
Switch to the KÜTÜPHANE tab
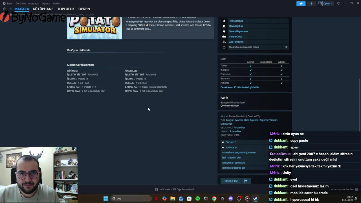pyautogui.click(x=43, y=9)
